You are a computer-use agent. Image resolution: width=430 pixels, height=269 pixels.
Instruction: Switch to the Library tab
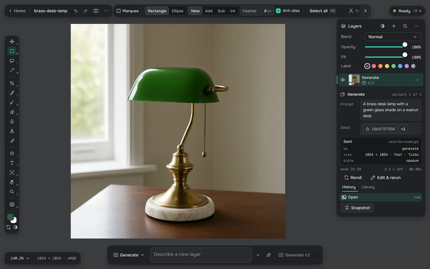(368, 187)
